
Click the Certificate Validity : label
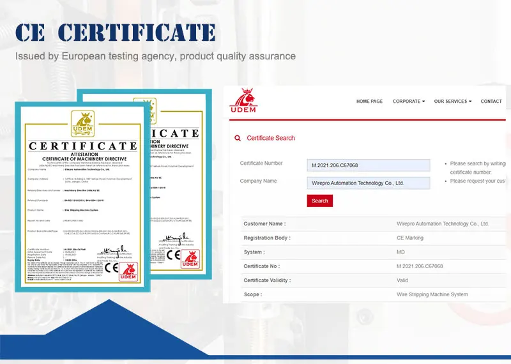pos(267,280)
